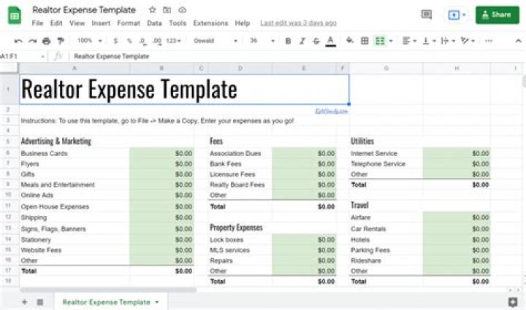Select the Paint format tool
Image resolution: width=526 pixels, height=310 pixels.
59,41
